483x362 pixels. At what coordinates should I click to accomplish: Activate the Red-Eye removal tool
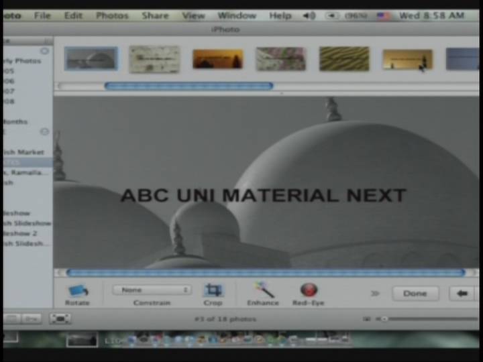click(309, 290)
